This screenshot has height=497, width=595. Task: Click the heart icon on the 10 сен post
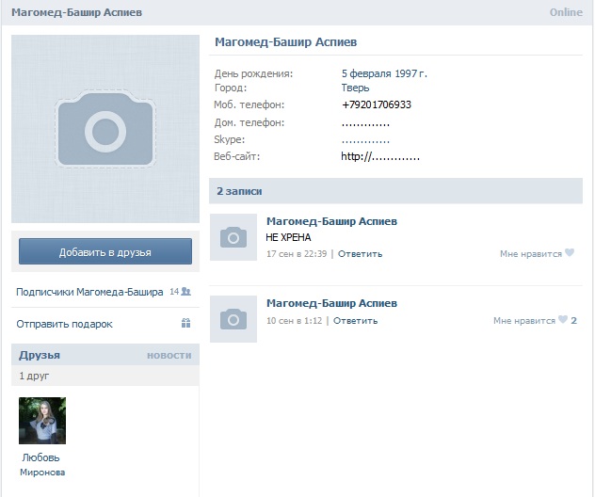563,320
